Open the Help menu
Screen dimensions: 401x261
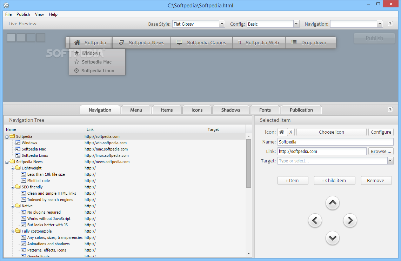pos(53,14)
